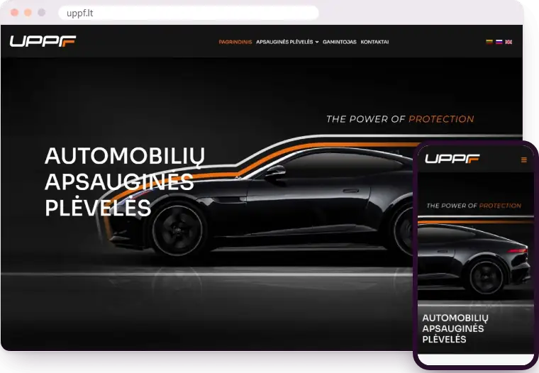Switch language with the UK flag
This screenshot has width=539, height=373.
[x=509, y=42]
